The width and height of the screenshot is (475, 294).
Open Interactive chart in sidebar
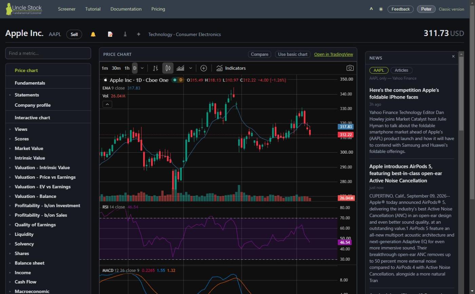32,118
